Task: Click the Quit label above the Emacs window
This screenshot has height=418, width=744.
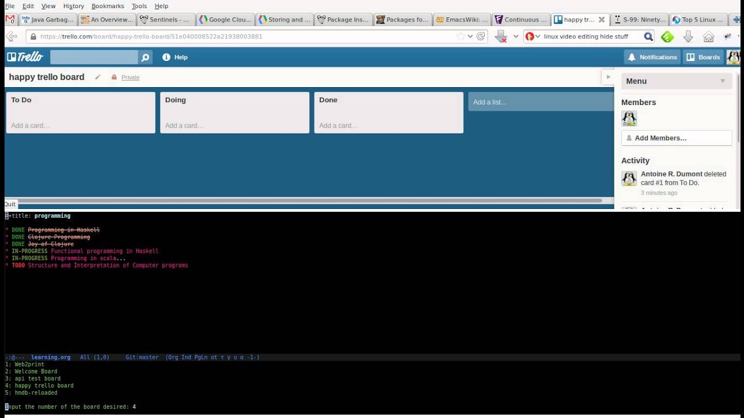Action: 10,204
